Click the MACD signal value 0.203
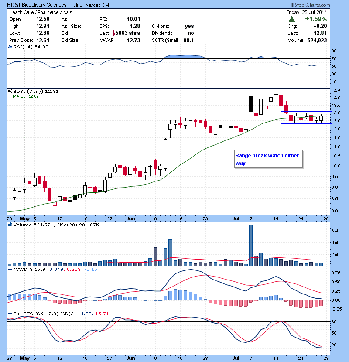The height and width of the screenshot is (362, 349). (74, 269)
